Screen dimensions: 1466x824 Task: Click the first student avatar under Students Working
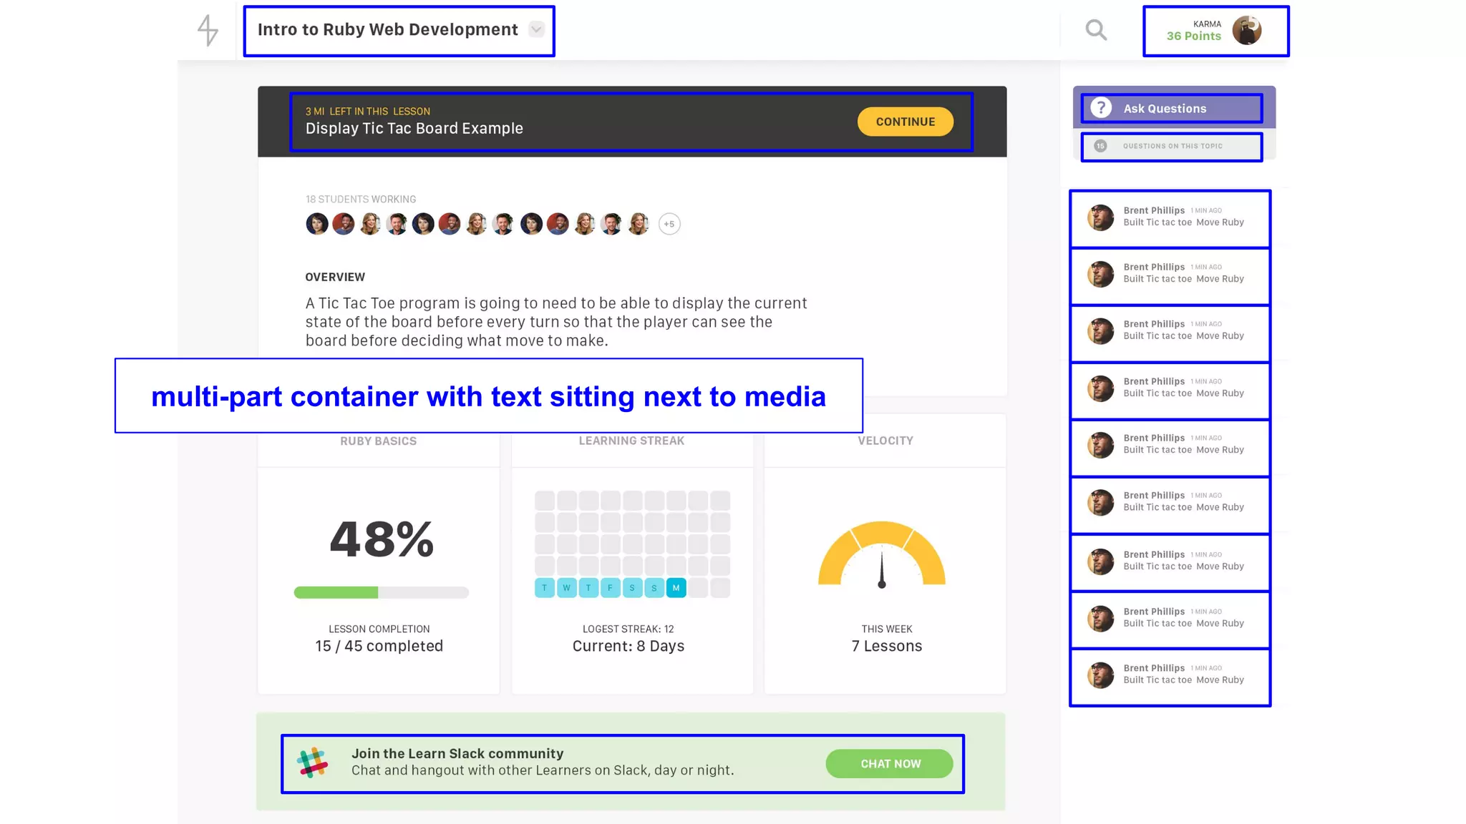point(317,224)
